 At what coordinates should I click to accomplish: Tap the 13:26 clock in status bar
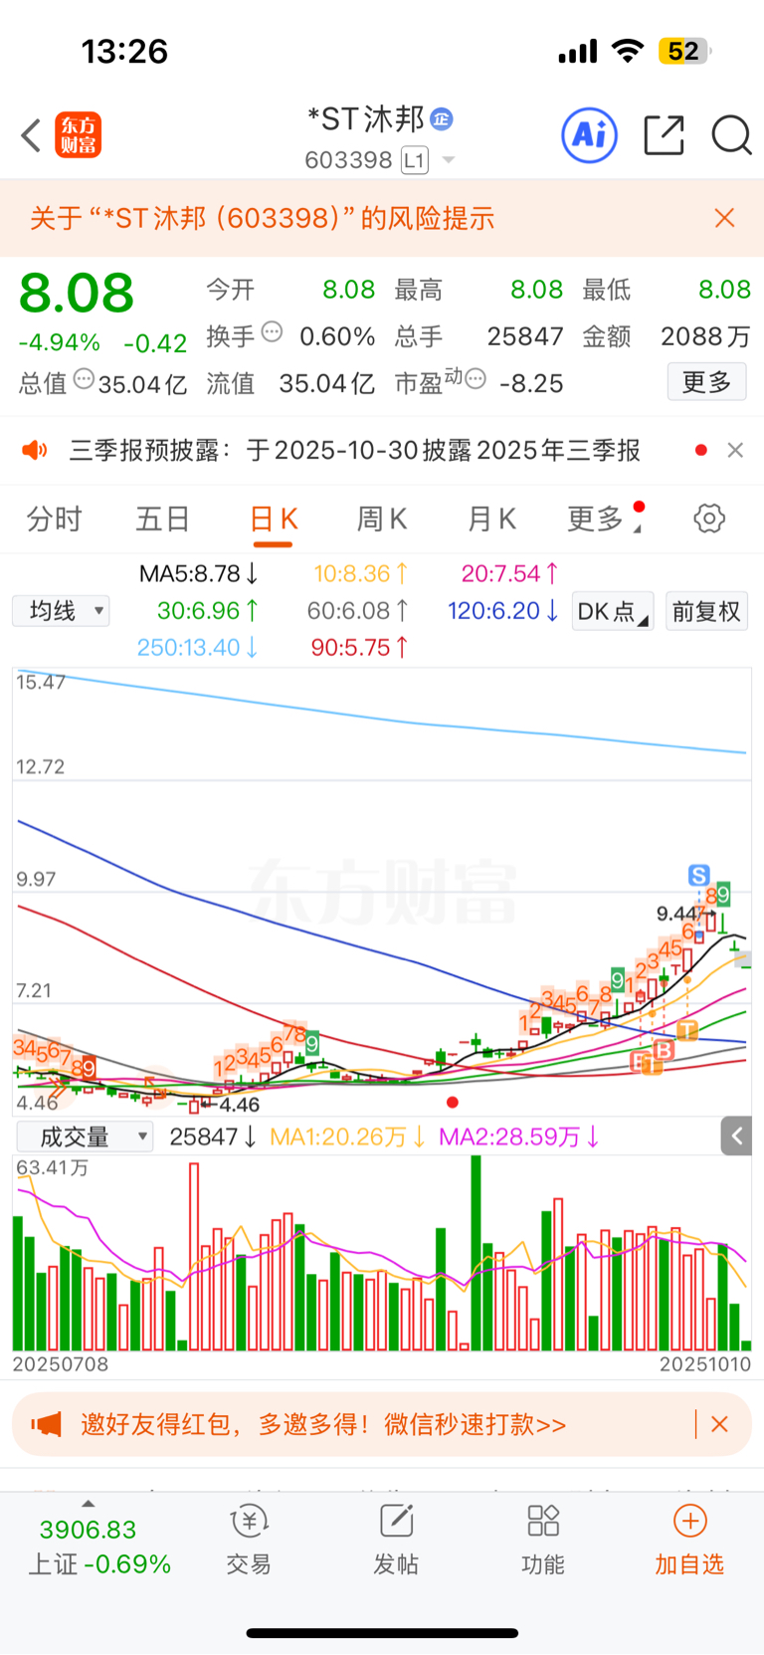click(x=124, y=51)
